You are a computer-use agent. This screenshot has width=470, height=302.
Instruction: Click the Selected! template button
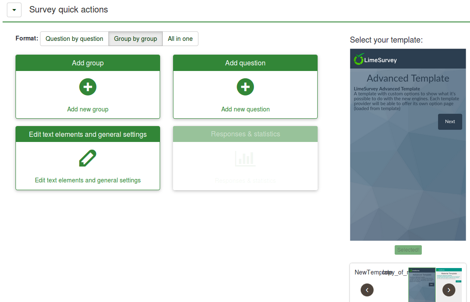(x=408, y=250)
